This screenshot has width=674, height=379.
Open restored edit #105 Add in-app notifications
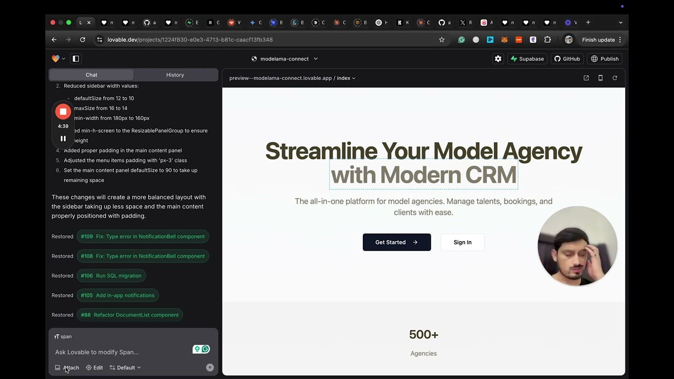pyautogui.click(x=117, y=295)
